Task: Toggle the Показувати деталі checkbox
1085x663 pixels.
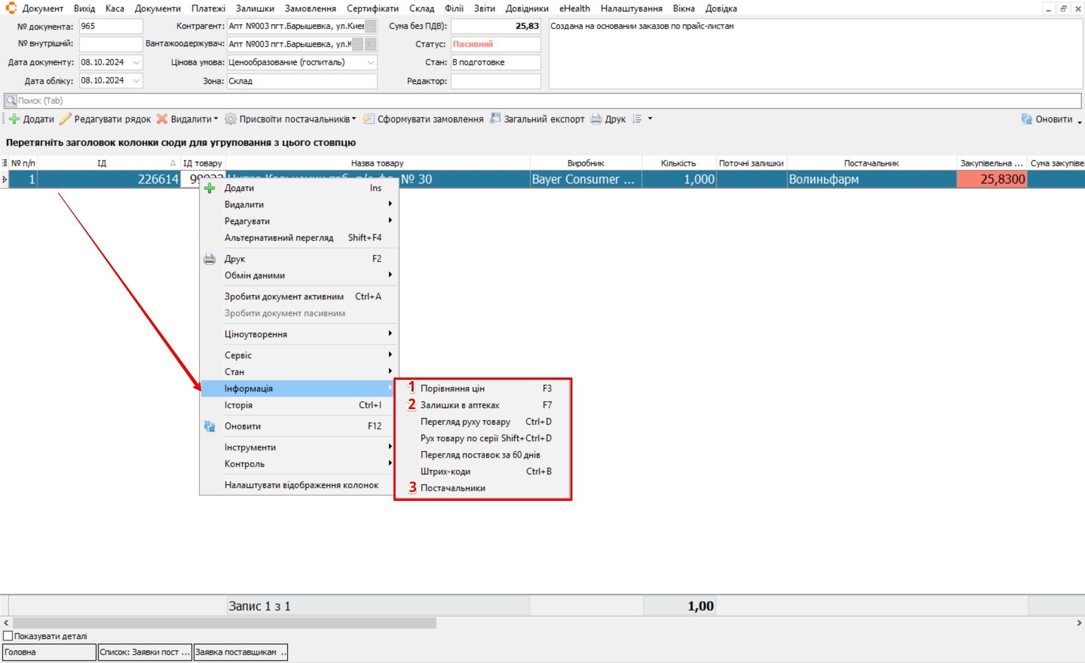Action: pyautogui.click(x=8, y=636)
